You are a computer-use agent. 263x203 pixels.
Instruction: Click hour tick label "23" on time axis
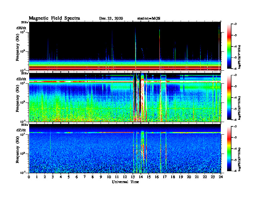(213, 177)
